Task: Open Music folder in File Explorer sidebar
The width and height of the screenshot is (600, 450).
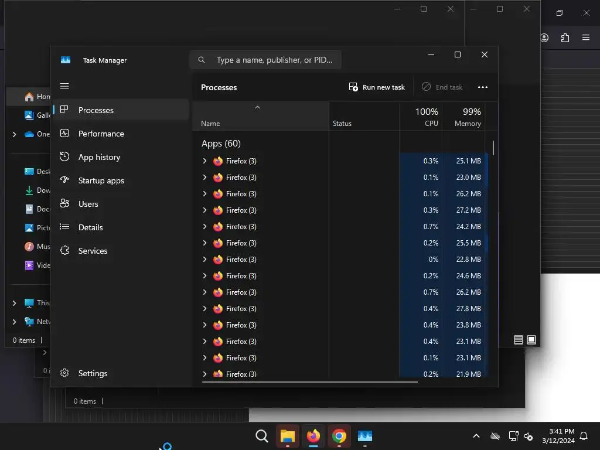Action: click(37, 247)
